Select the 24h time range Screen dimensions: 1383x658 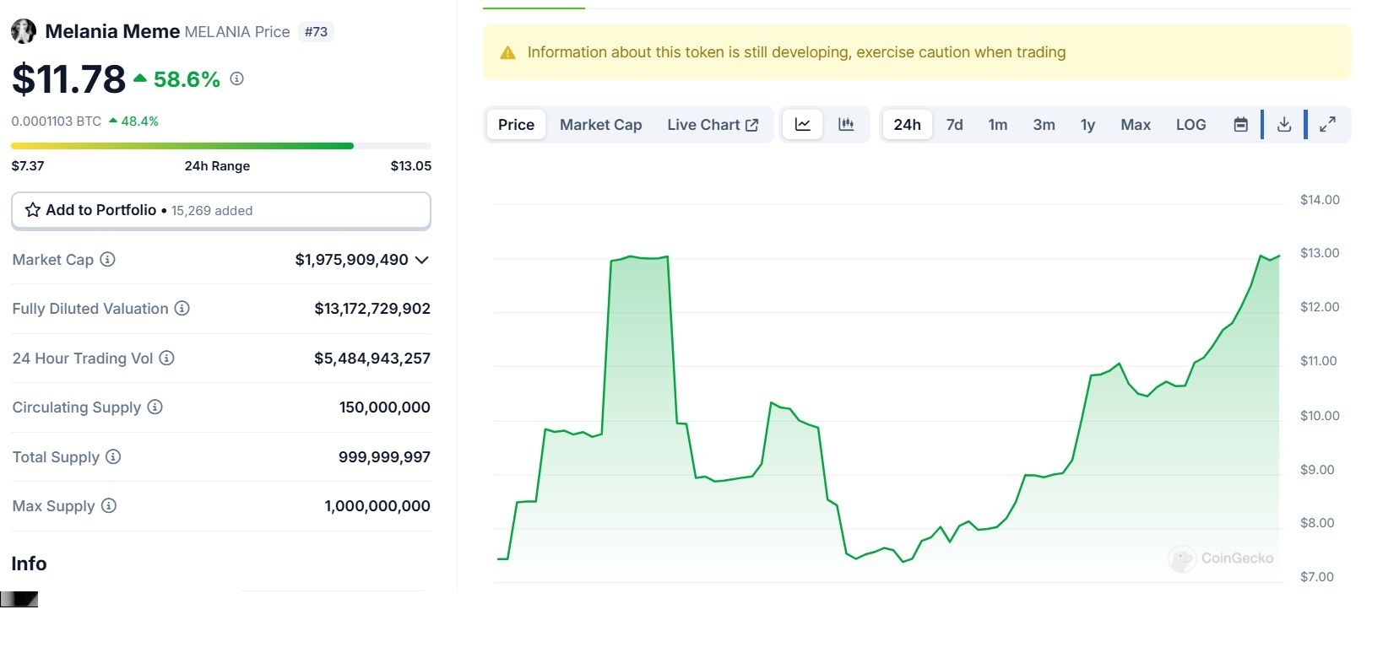click(x=907, y=125)
